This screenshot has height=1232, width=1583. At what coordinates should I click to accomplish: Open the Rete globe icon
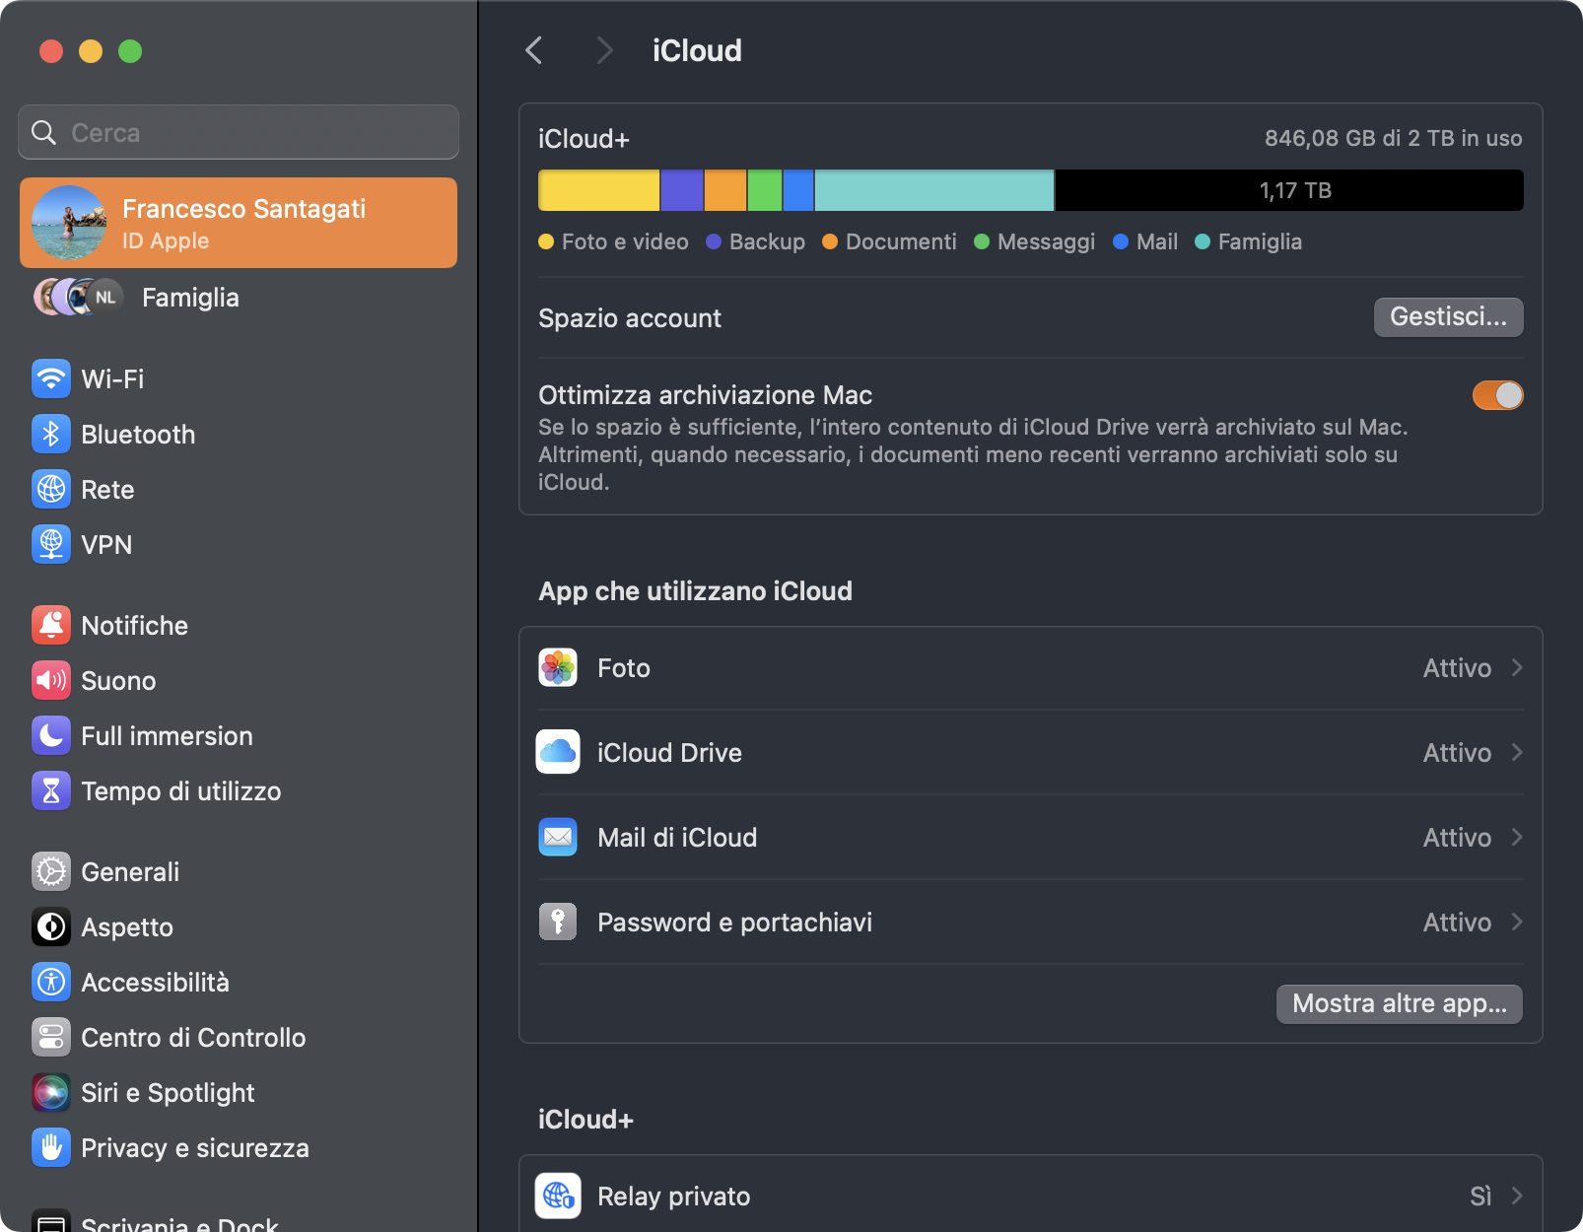pos(51,489)
